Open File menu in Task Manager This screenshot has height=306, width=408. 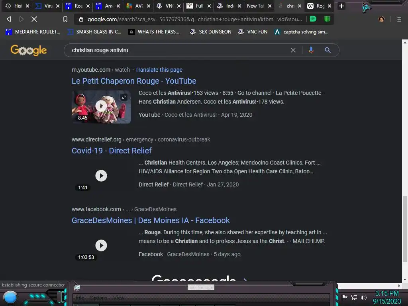(x=80, y=298)
